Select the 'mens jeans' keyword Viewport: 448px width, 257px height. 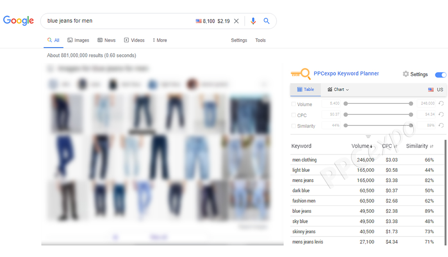pyautogui.click(x=303, y=180)
